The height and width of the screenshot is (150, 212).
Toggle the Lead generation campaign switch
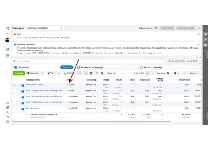point(22,109)
